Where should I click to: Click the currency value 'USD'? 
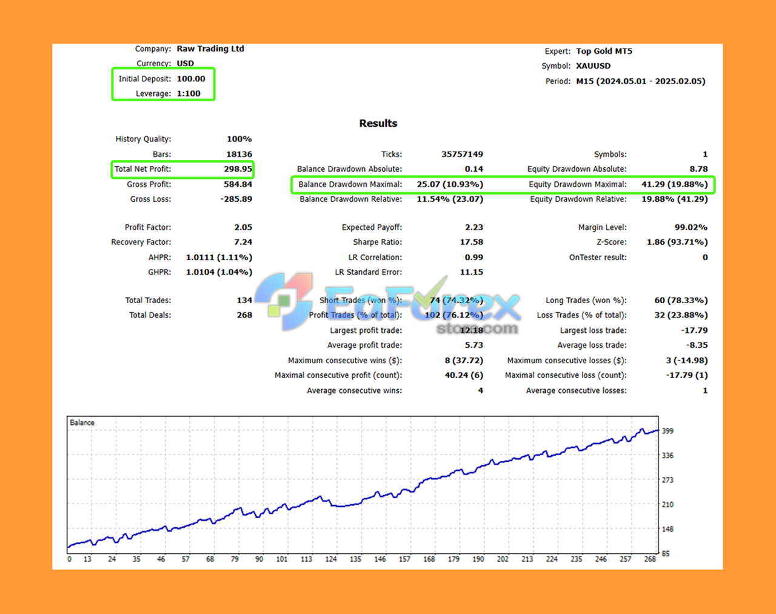pyautogui.click(x=186, y=63)
